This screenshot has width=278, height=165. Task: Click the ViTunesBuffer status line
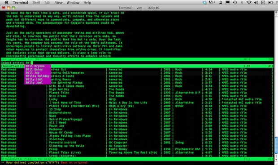[137, 159]
